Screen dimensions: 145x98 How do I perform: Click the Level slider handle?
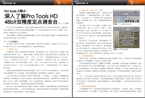tap(129, 19)
